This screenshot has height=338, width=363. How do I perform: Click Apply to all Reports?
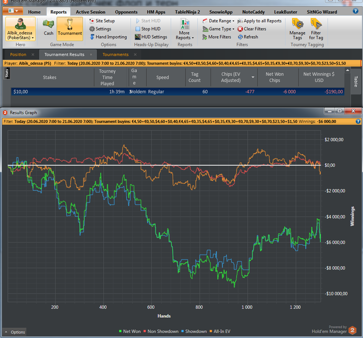[x=259, y=21]
